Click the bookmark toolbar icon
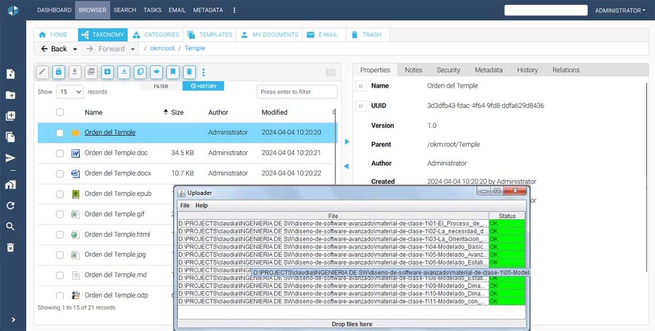This screenshot has height=331, width=655. point(173,72)
